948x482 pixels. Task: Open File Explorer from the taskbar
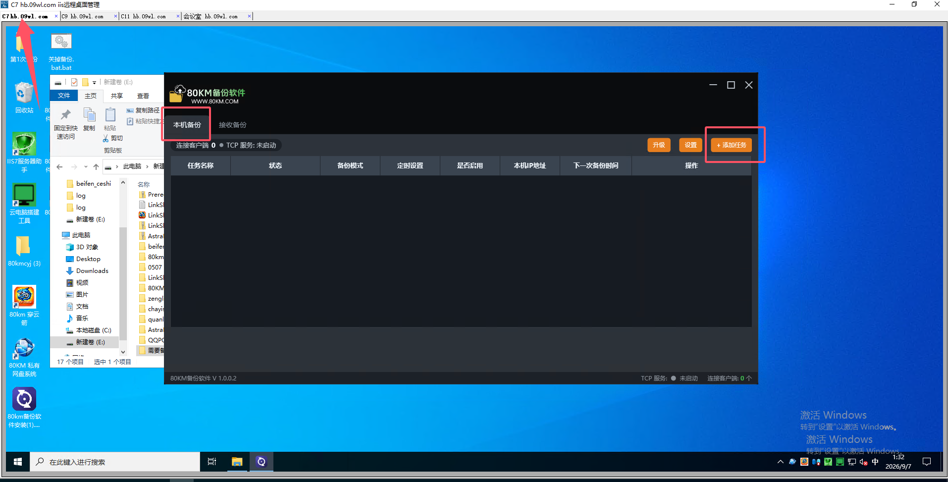pyautogui.click(x=237, y=462)
